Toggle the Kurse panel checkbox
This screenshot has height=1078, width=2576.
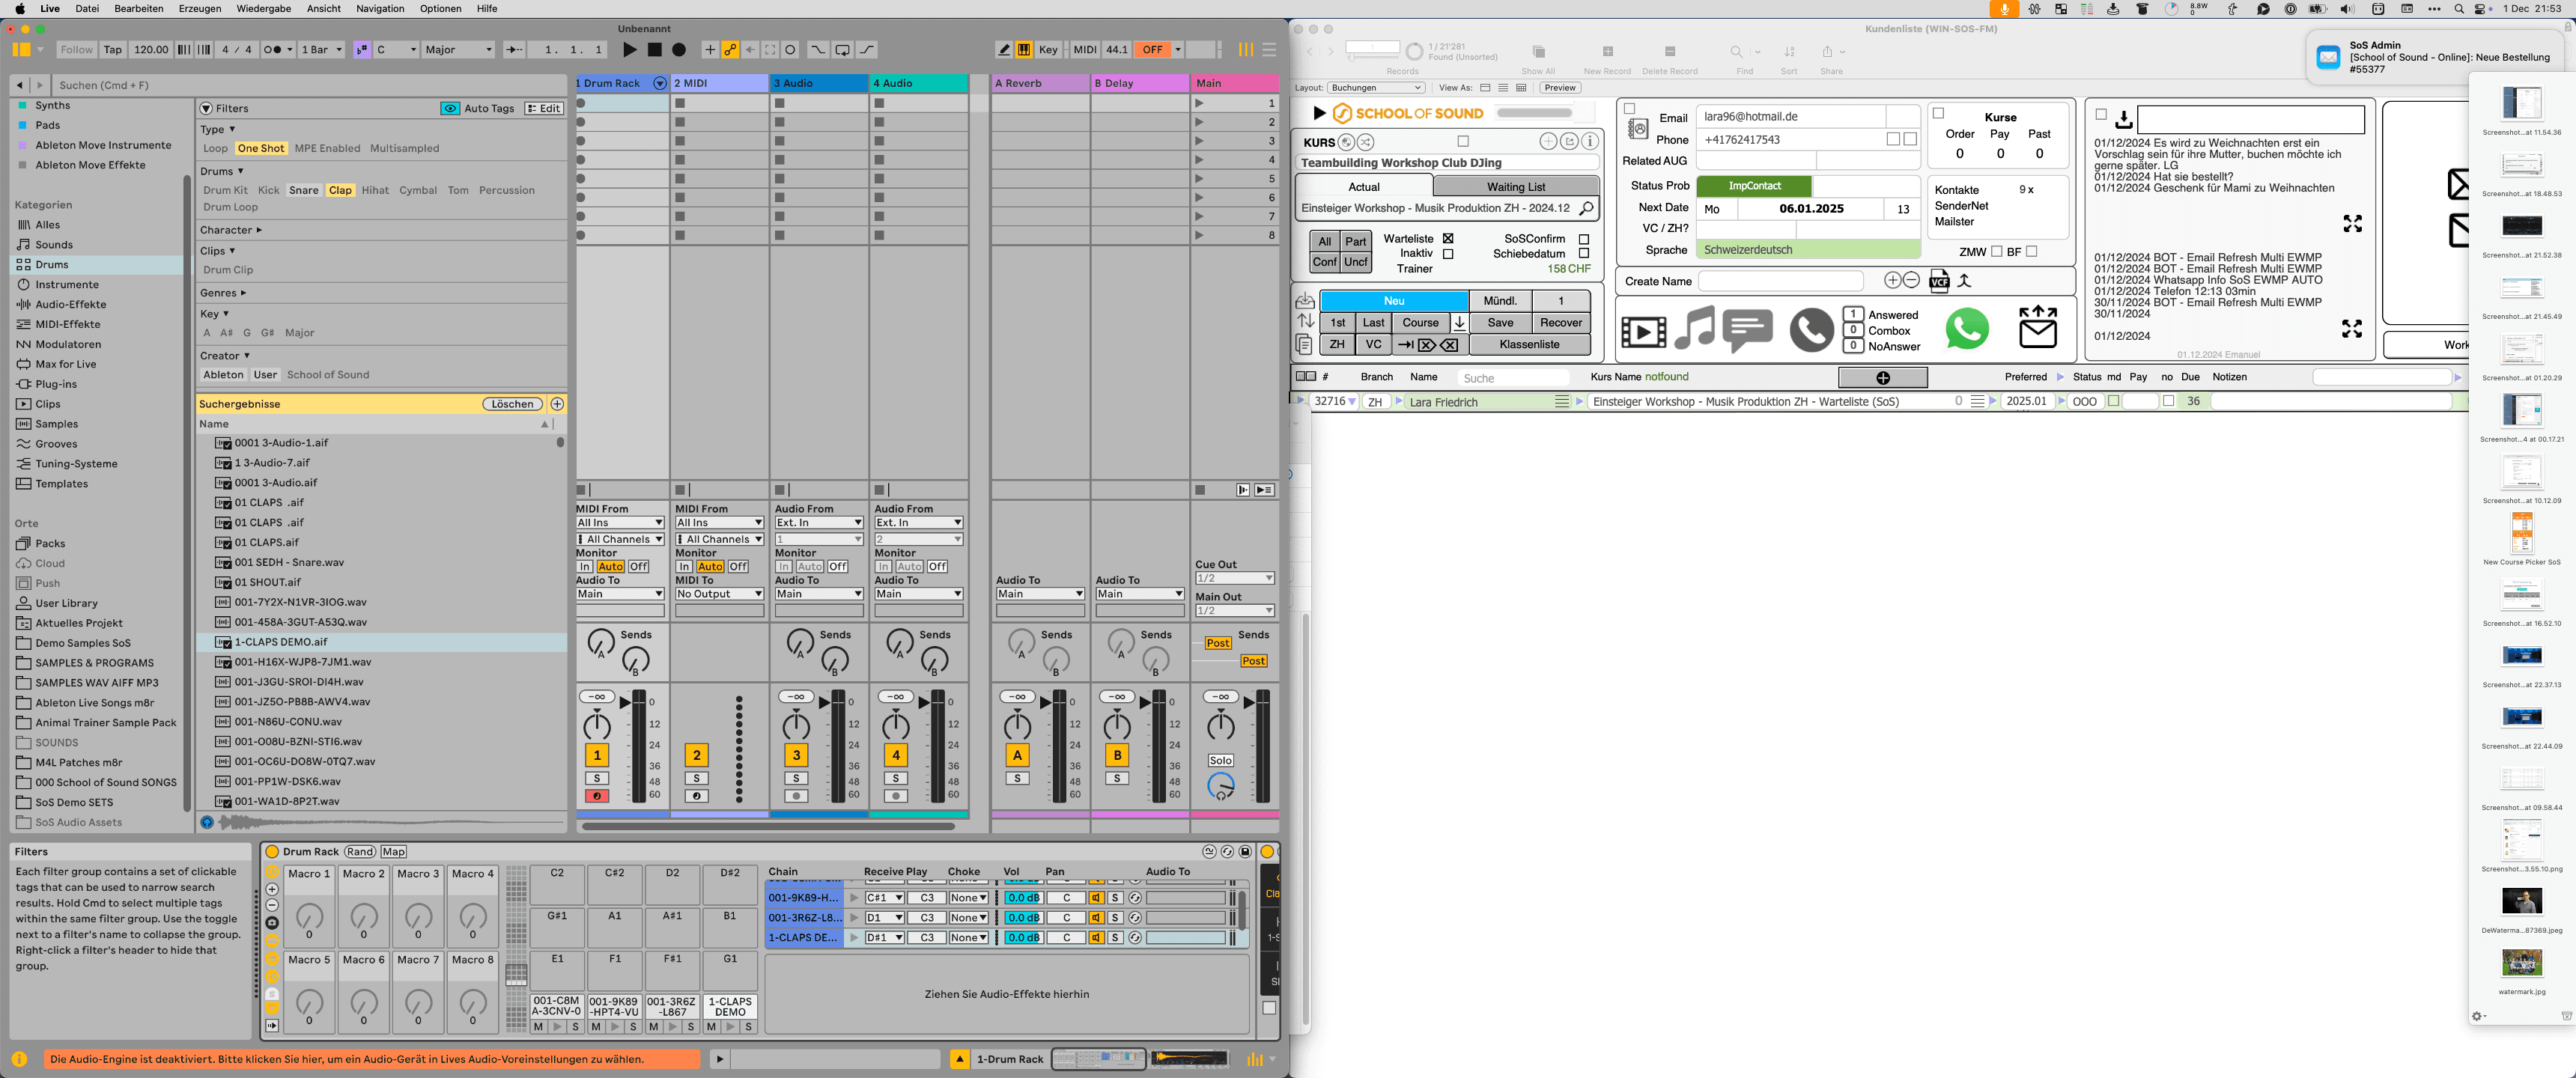[1938, 113]
